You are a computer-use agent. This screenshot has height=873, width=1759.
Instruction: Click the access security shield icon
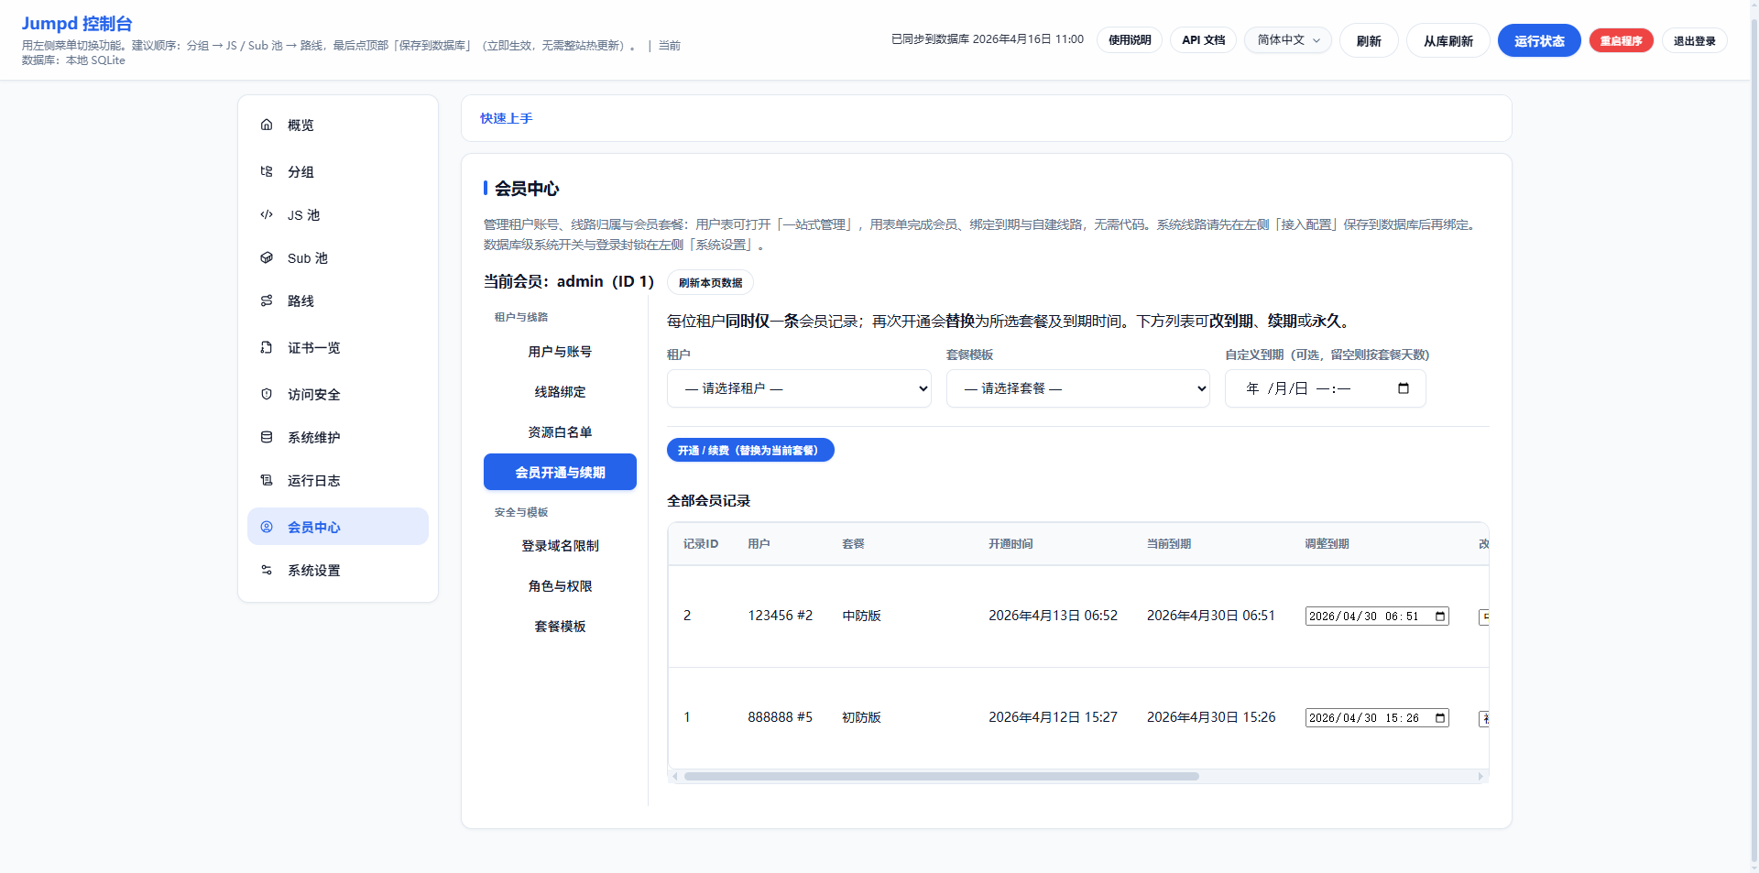pos(267,394)
